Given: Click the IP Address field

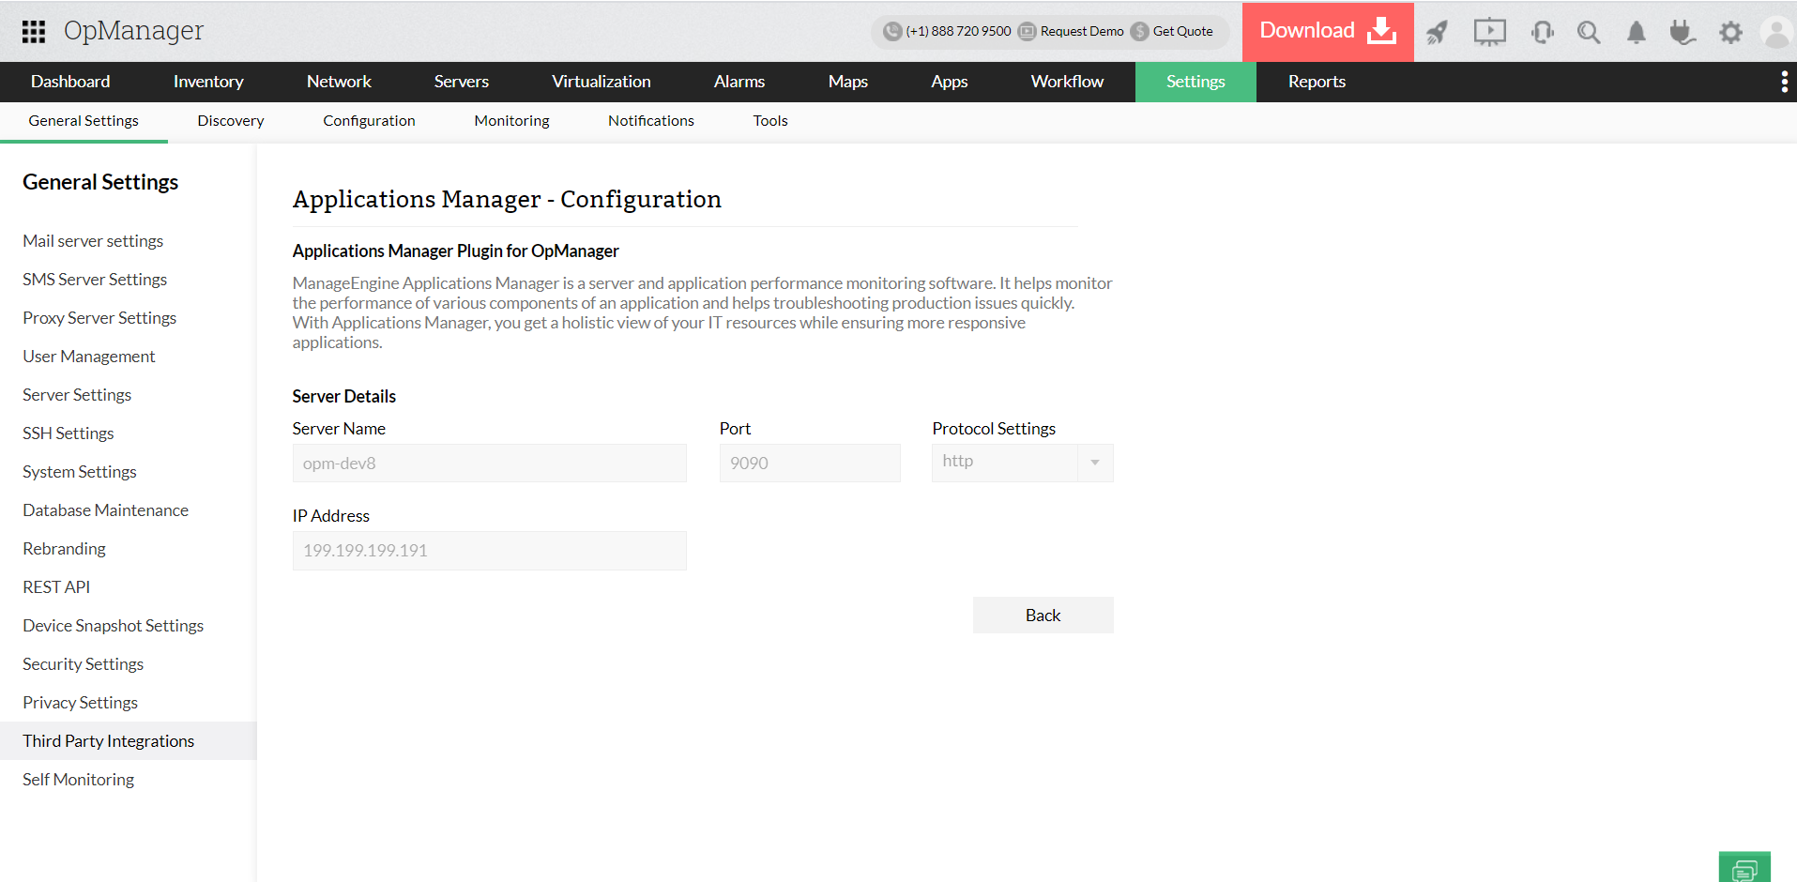Looking at the screenshot, I should (490, 551).
